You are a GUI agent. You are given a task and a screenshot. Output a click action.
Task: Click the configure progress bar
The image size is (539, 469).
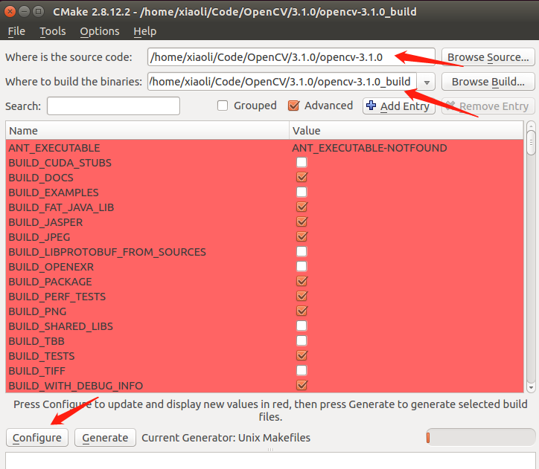click(480, 438)
